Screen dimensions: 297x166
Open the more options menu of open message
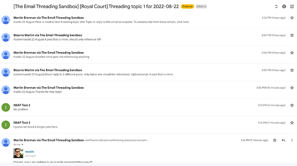click(292, 140)
